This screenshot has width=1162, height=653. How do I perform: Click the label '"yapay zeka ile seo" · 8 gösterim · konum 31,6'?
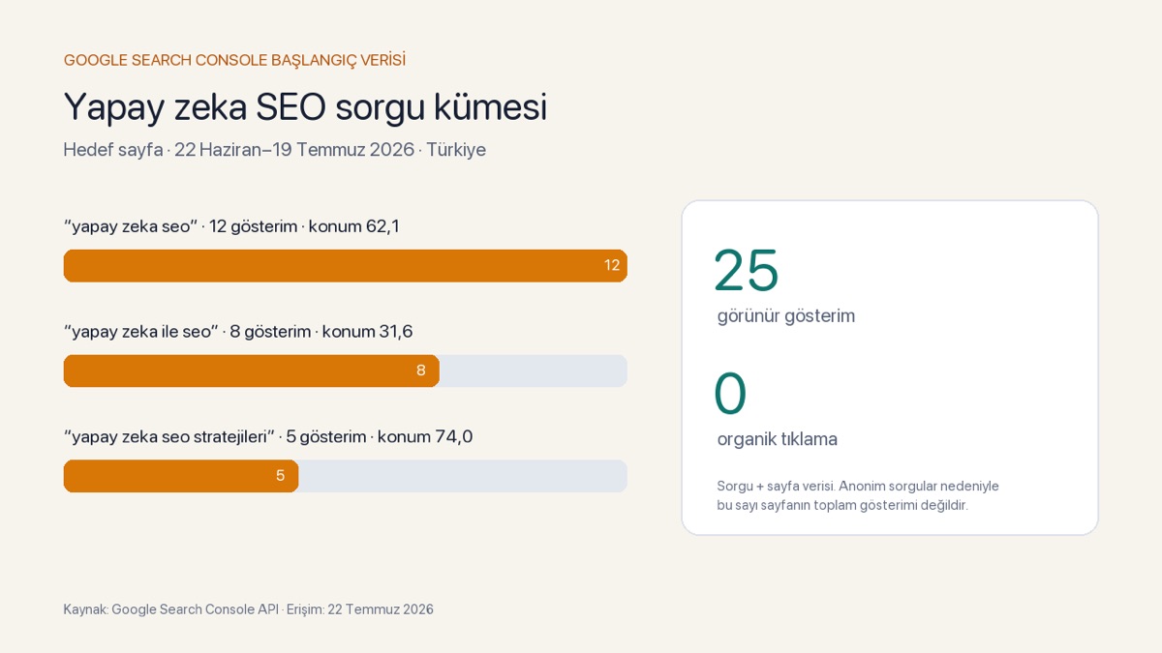pos(238,332)
